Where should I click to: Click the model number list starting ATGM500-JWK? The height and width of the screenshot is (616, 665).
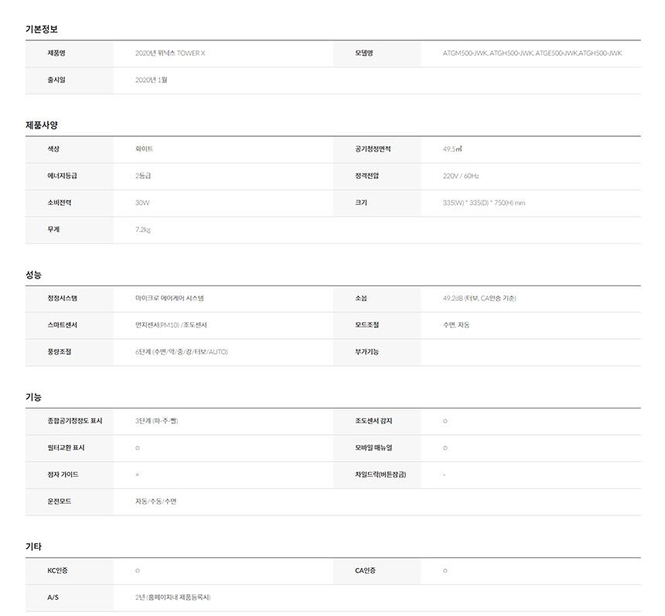pyautogui.click(x=532, y=53)
